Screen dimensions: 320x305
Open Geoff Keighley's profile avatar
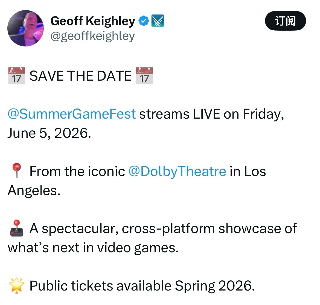[25, 28]
